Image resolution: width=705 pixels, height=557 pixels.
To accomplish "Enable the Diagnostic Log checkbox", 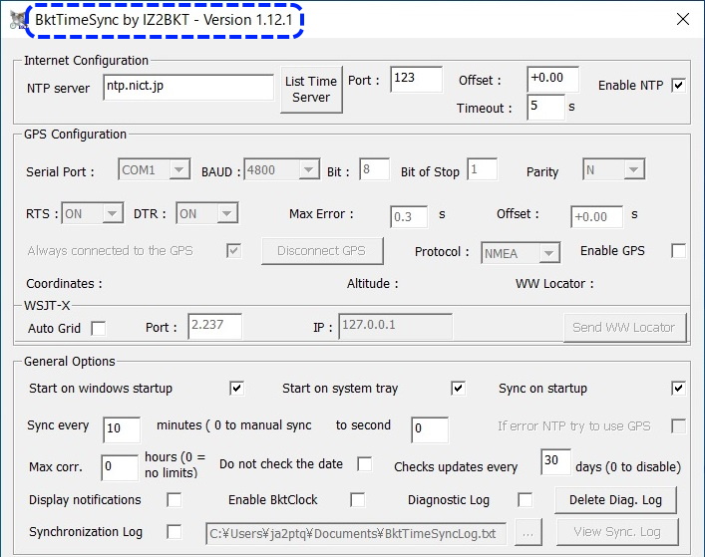I will pyautogui.click(x=525, y=500).
